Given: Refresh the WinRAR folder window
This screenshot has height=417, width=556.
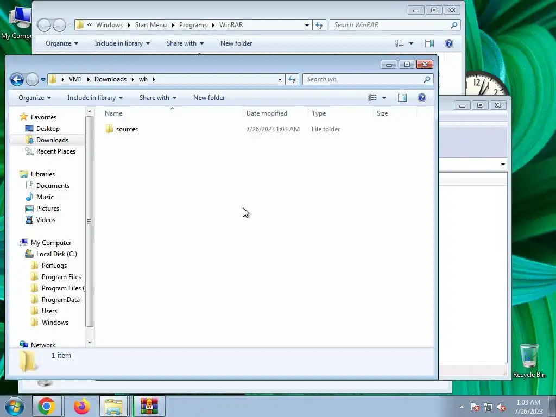Looking at the screenshot, I should click(319, 25).
